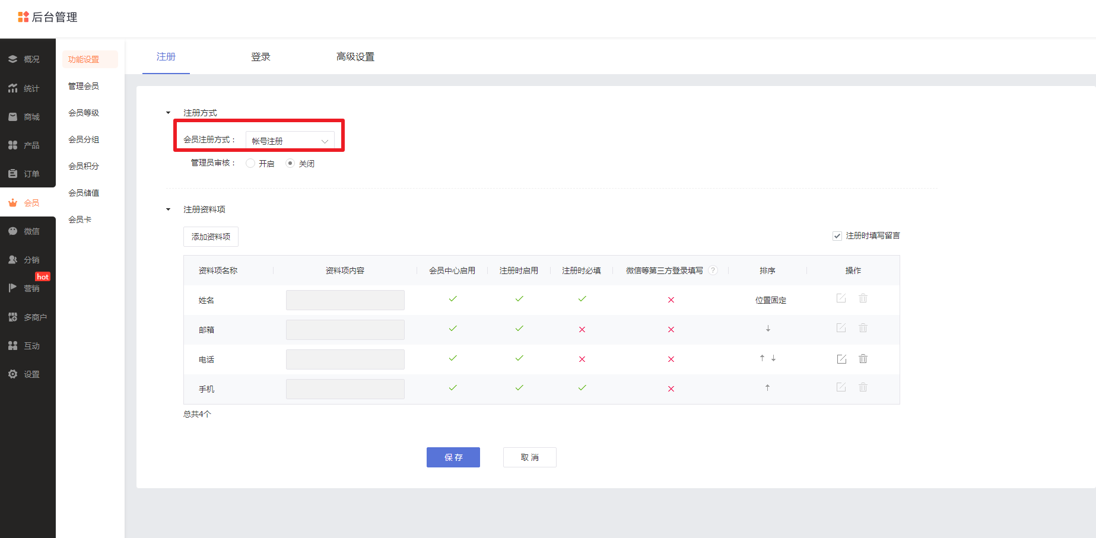Select 开启 for 管理员审核

click(x=250, y=163)
